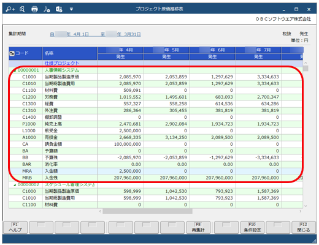Image resolution: width=319 pixels, height=245 pixels.
Task: Open the print preview magnifier icon
Action: coord(22,9)
